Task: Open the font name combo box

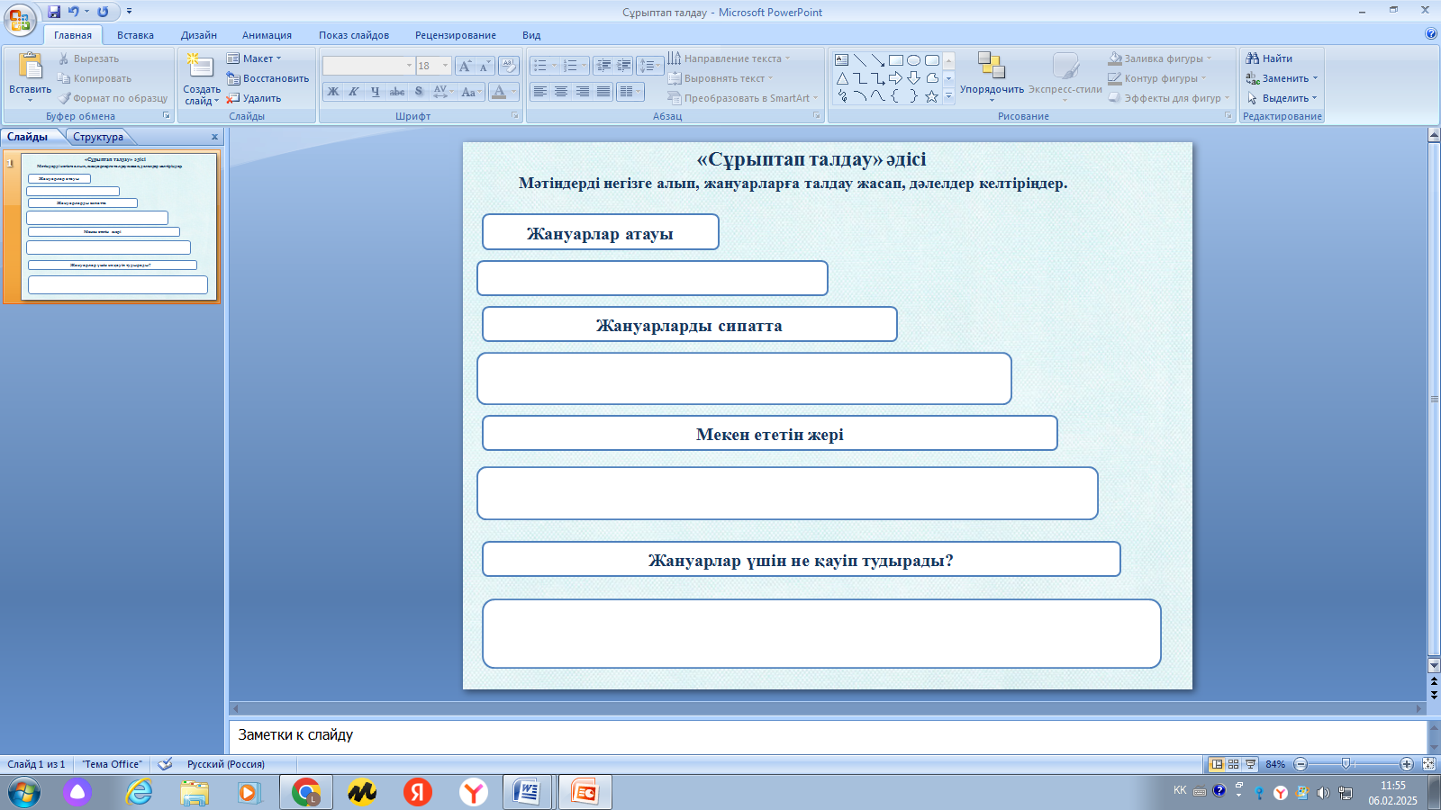Action: coord(368,66)
